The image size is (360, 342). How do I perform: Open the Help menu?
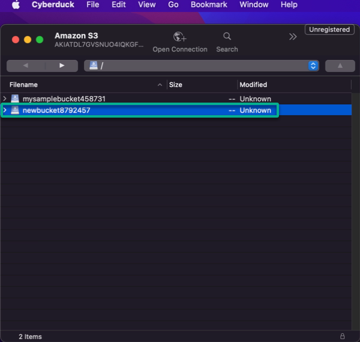[289, 5]
